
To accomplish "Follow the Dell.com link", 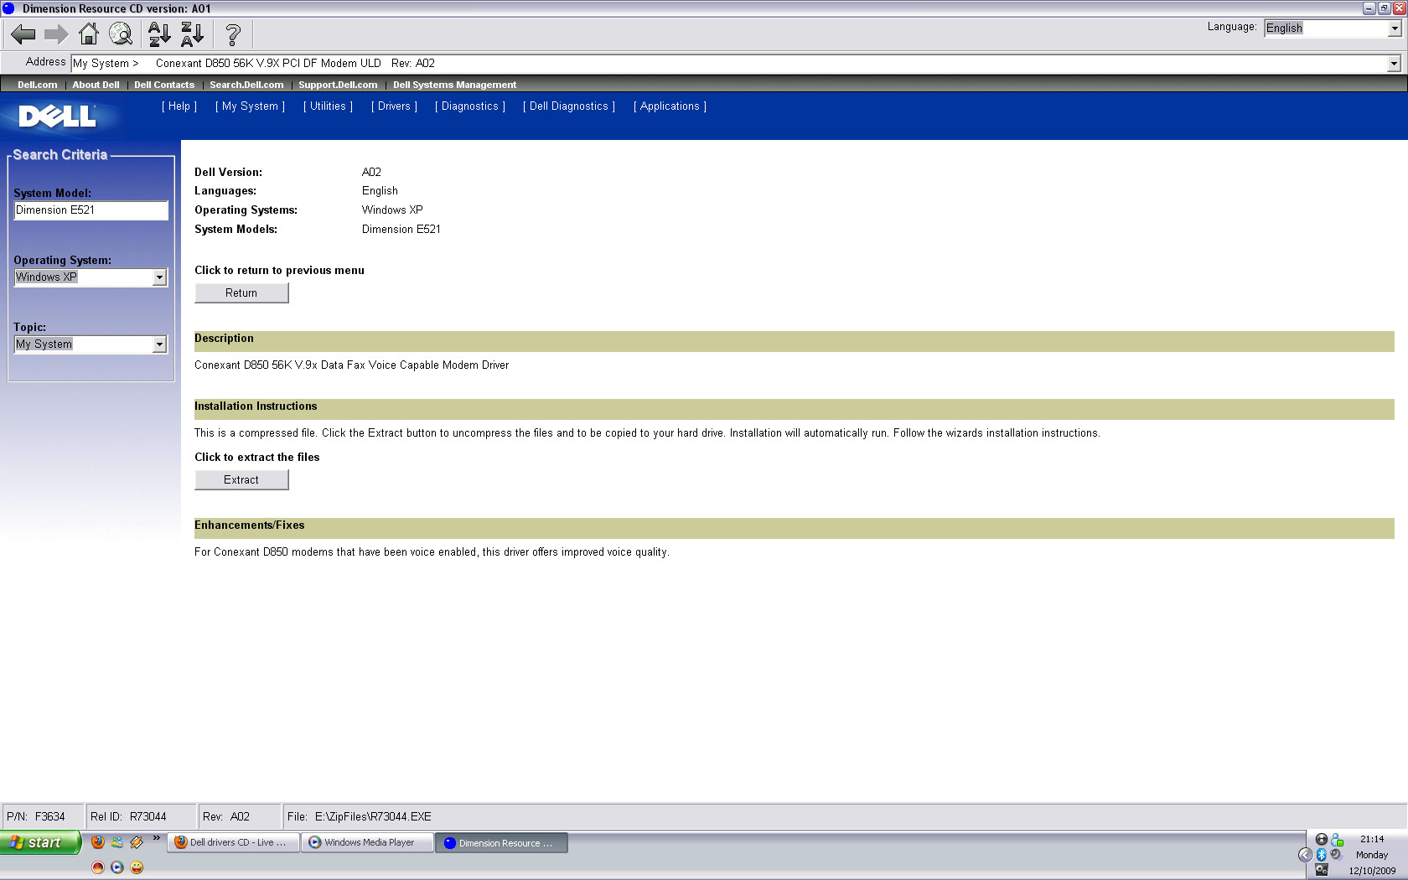I will 38,85.
